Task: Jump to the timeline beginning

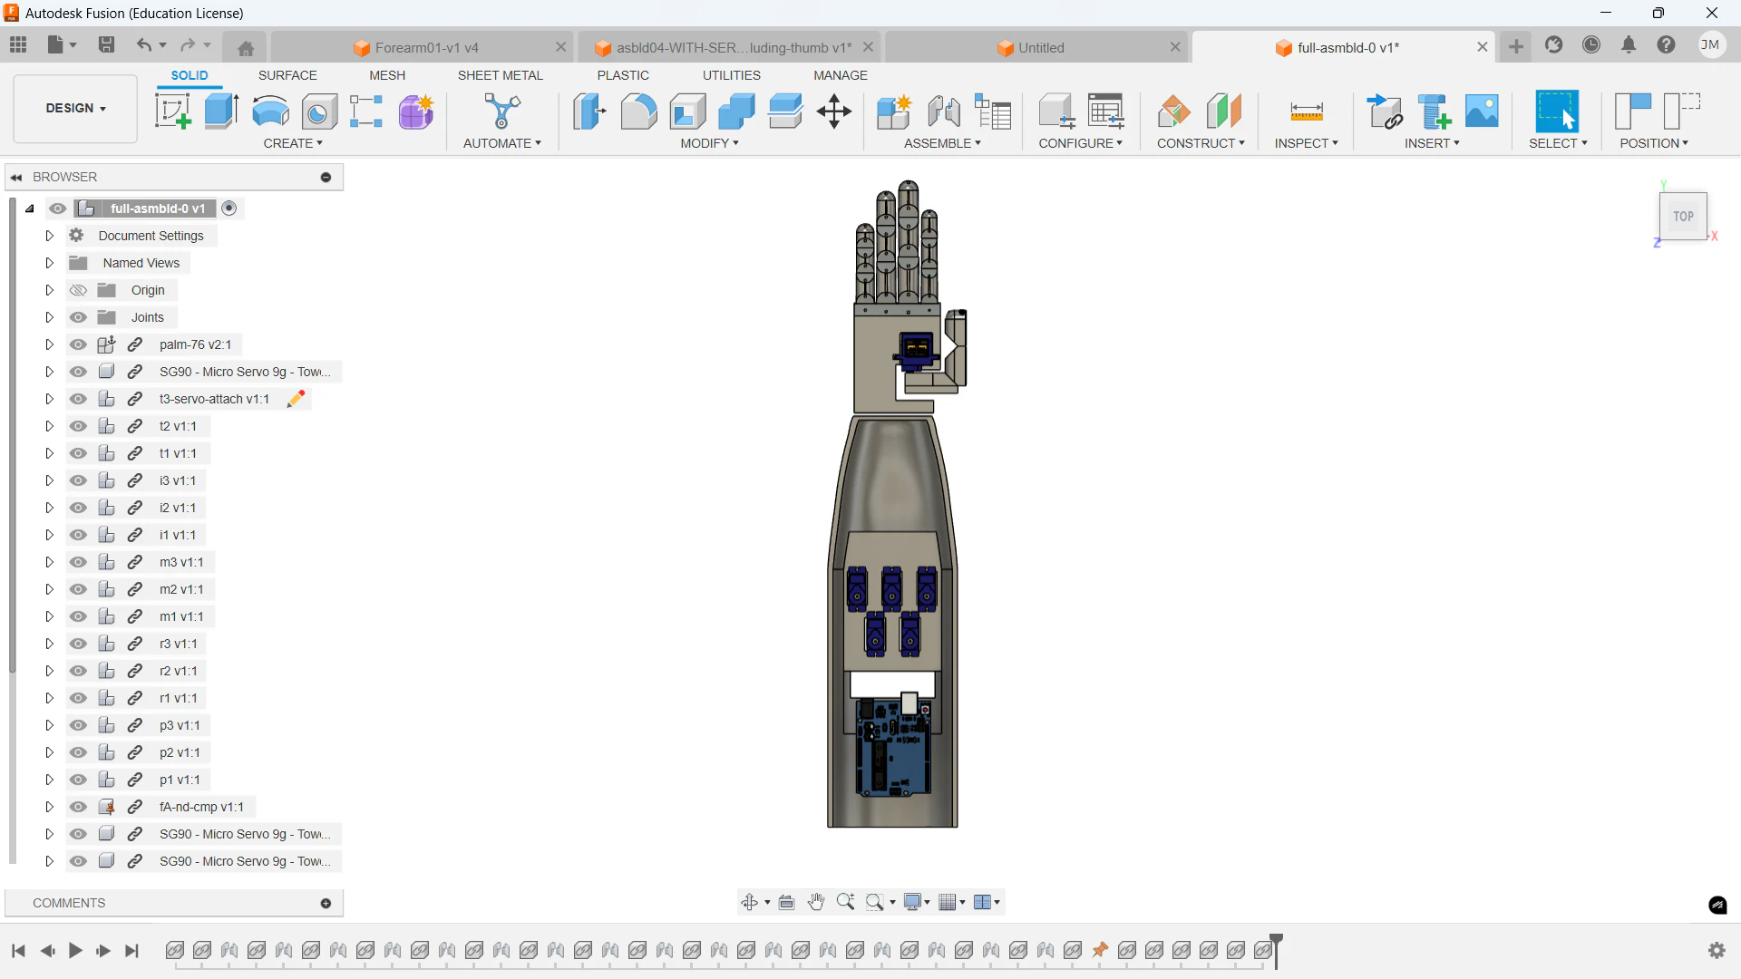Action: tap(18, 951)
